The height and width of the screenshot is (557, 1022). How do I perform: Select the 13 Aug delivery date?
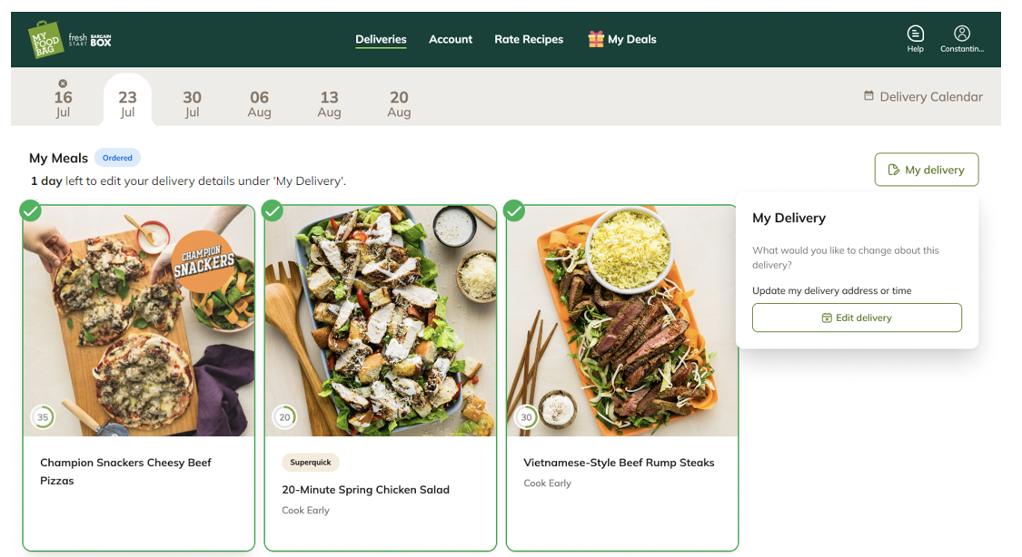pyautogui.click(x=329, y=103)
